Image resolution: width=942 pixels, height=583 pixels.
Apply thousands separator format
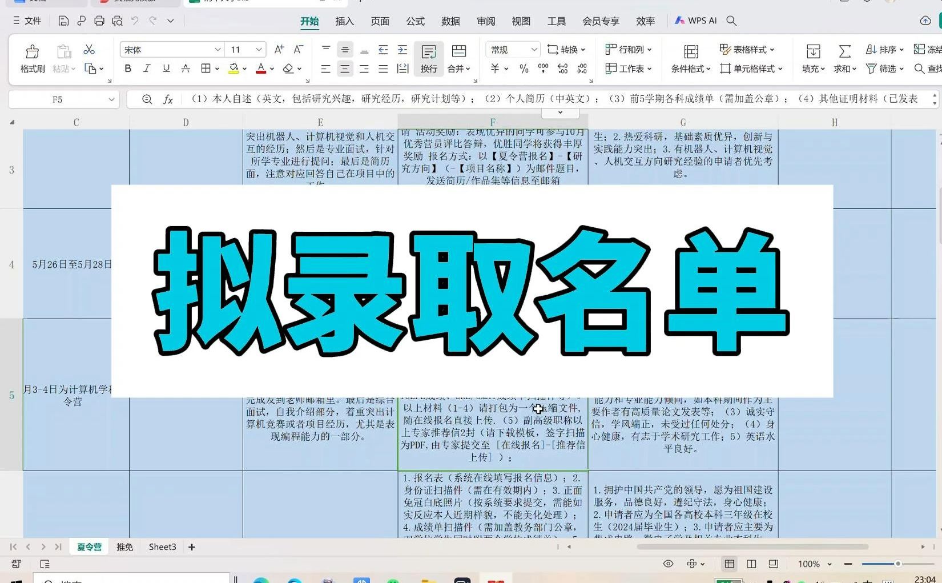click(x=543, y=69)
